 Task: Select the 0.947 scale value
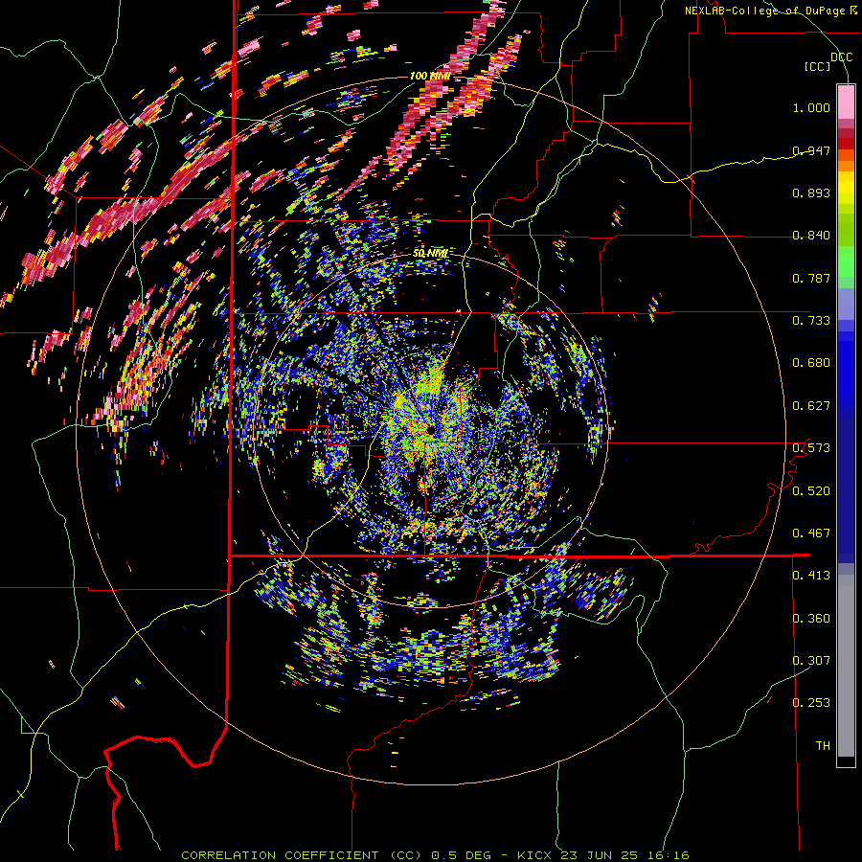[811, 150]
